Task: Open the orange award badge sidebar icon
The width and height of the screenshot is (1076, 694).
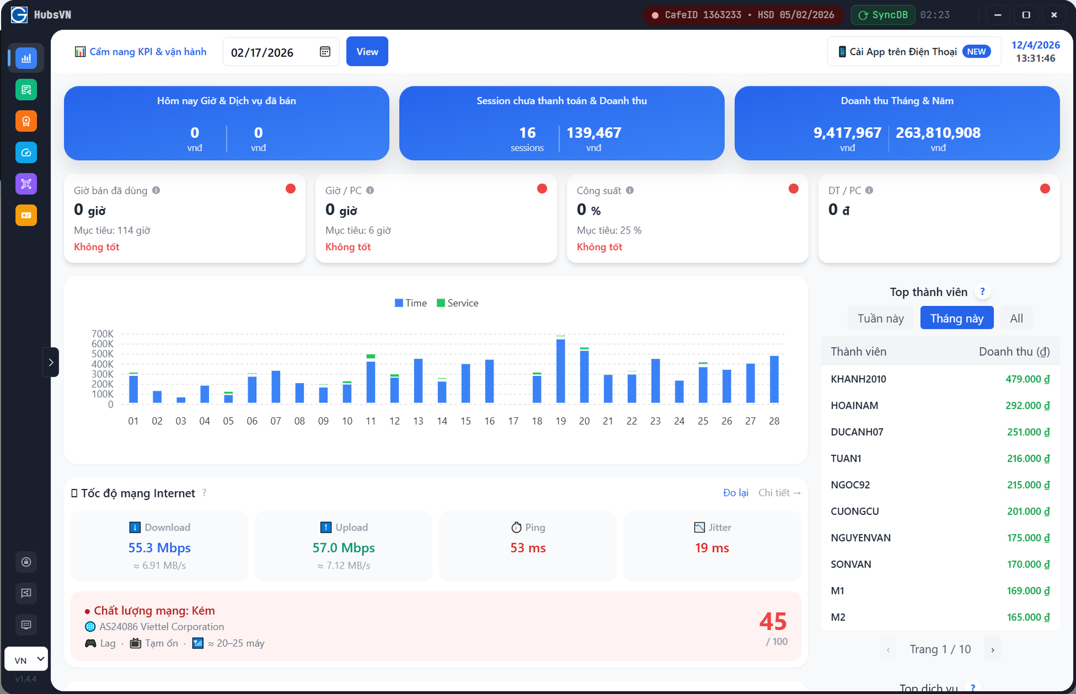Action: point(26,121)
